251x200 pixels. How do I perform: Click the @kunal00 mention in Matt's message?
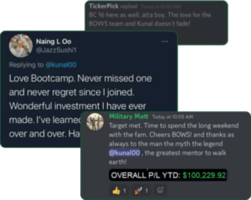tap(125, 153)
